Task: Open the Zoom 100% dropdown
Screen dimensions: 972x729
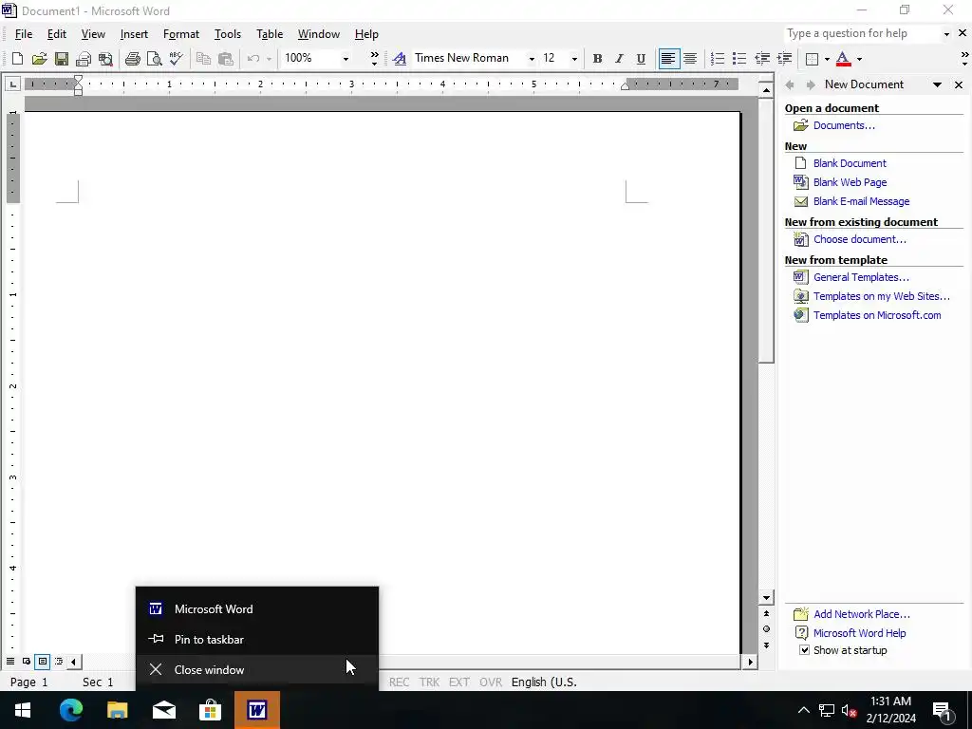Action: pyautogui.click(x=346, y=59)
